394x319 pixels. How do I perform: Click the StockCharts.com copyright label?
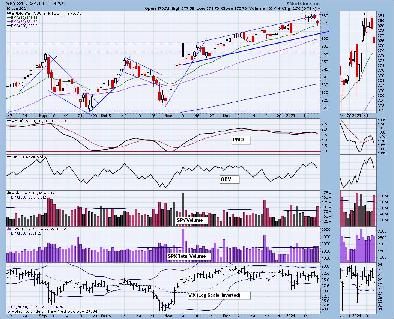click(x=304, y=3)
